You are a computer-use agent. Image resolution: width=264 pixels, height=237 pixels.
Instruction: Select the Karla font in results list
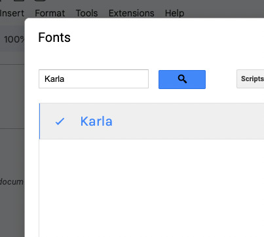[x=151, y=121]
